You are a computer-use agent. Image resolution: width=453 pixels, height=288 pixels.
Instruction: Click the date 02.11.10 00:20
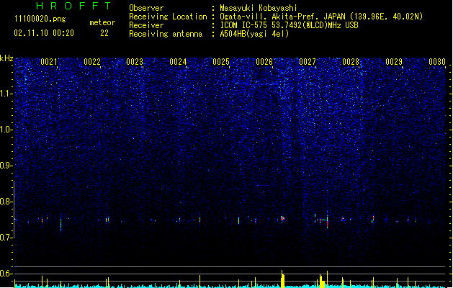tap(44, 33)
